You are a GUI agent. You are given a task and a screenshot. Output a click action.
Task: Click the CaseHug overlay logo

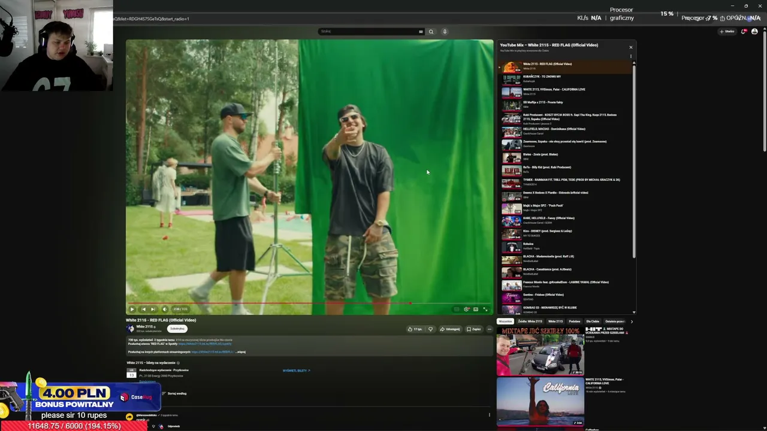pyautogui.click(x=137, y=397)
